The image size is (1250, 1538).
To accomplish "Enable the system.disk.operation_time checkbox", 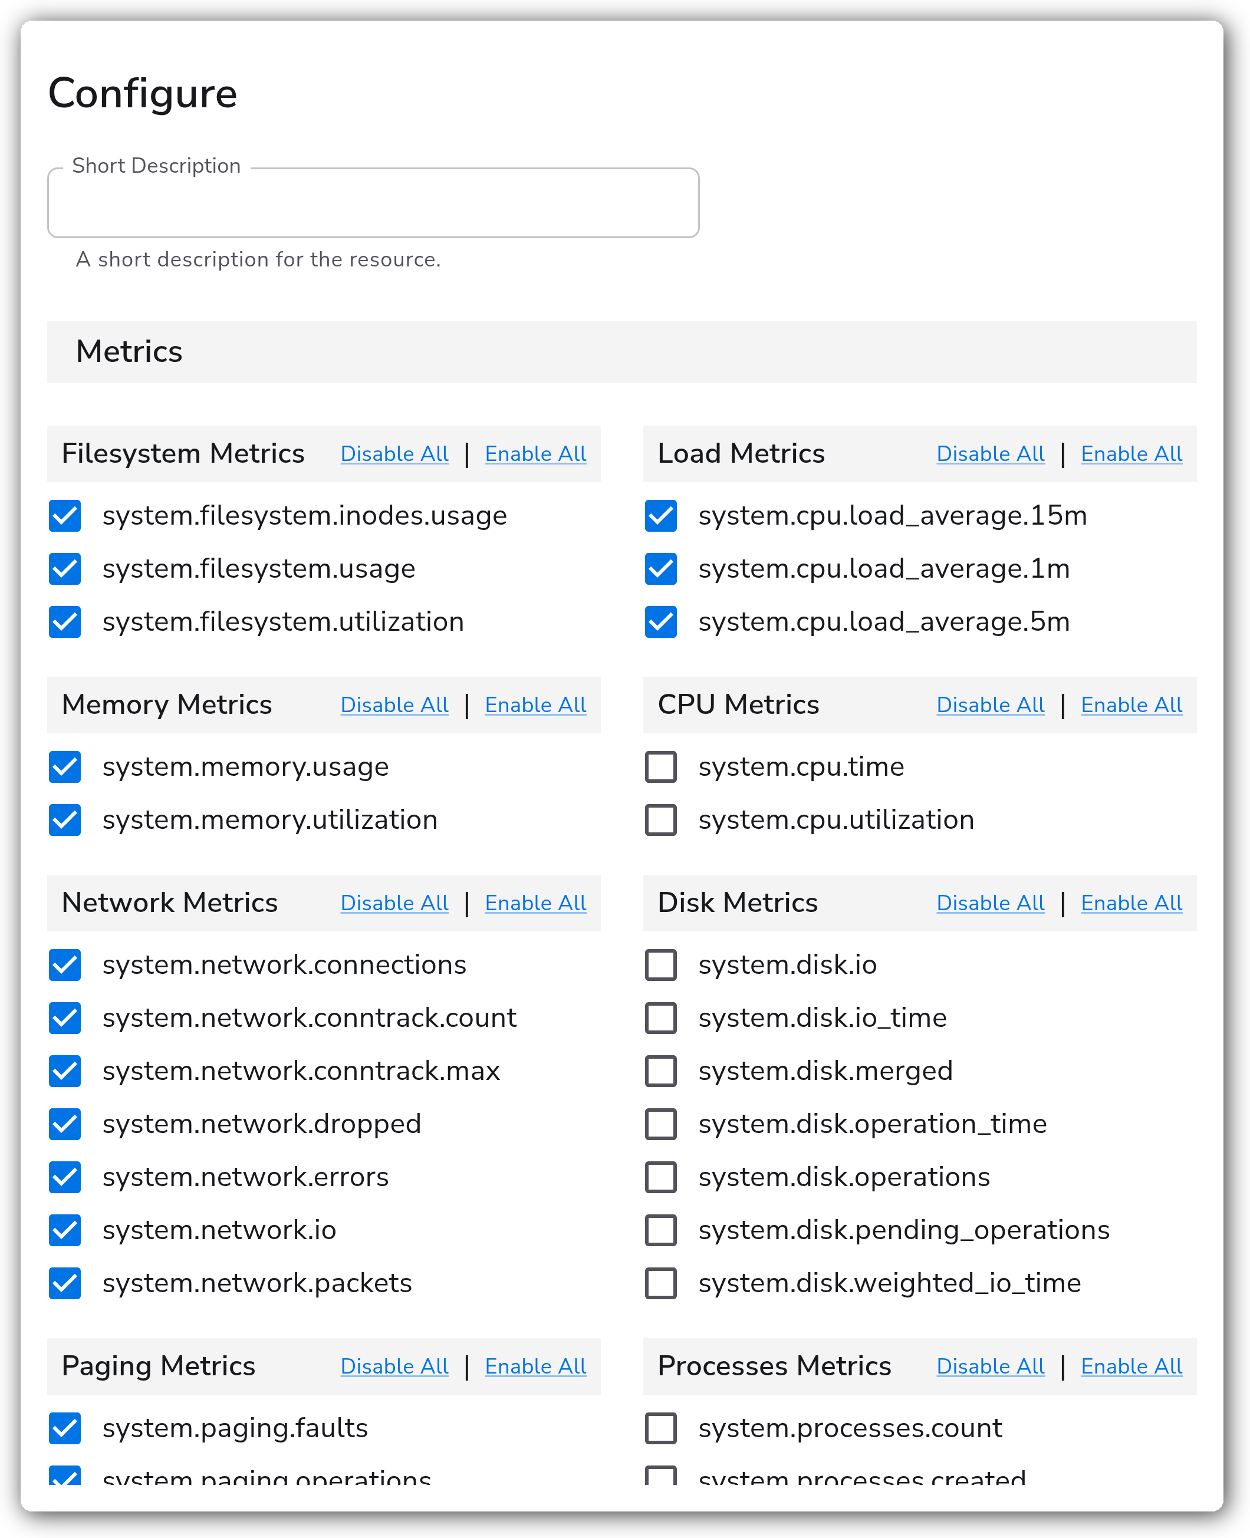I will tap(661, 1125).
